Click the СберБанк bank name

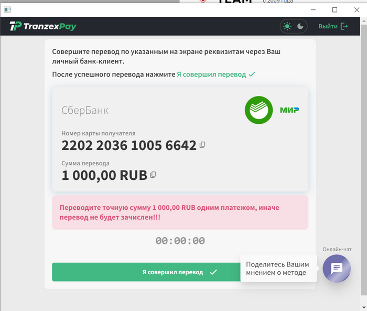(85, 110)
